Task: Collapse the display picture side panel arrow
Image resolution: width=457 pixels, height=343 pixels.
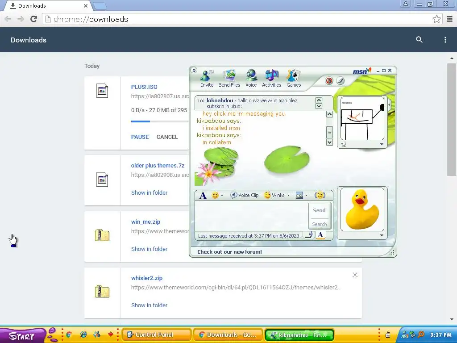Action: 389,105
